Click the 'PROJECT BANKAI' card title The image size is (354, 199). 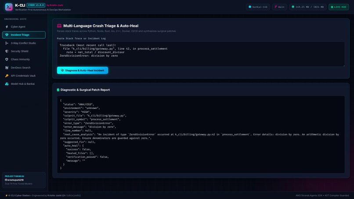[14, 176]
